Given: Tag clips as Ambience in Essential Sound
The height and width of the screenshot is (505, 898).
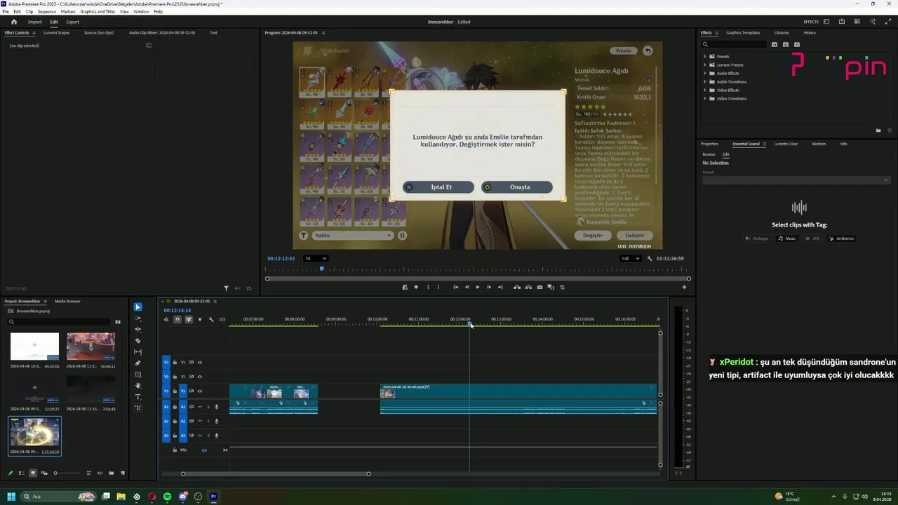Looking at the screenshot, I should click(841, 238).
